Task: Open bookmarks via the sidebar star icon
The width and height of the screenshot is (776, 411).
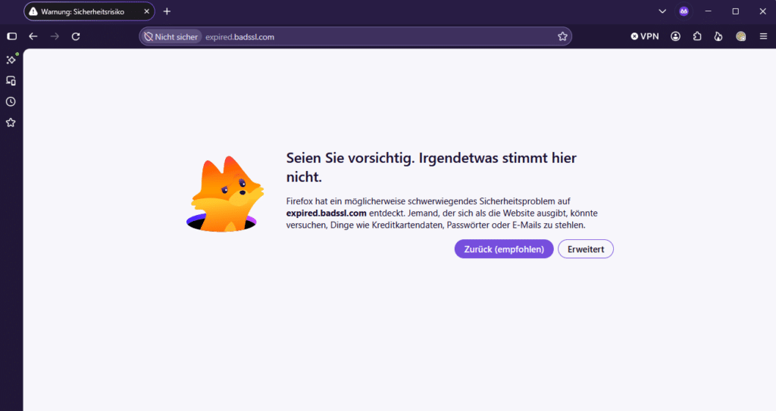Action: click(x=11, y=123)
